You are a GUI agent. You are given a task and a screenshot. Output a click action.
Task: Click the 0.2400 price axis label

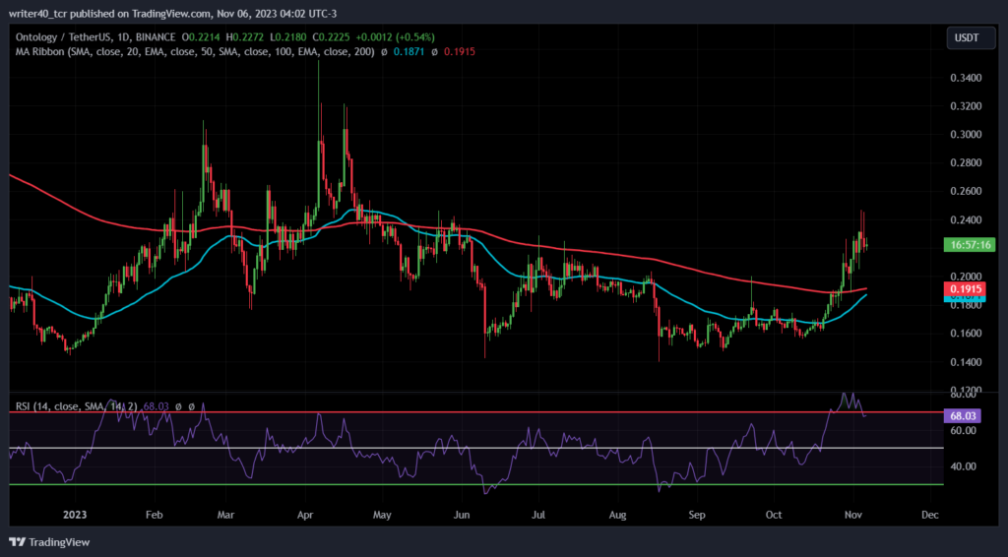(967, 219)
